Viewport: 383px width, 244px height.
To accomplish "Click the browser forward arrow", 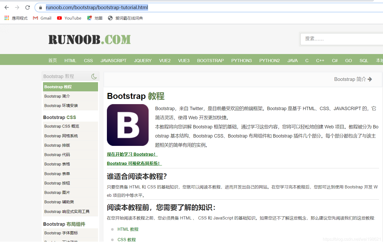I will pyautogui.click(x=17, y=8).
